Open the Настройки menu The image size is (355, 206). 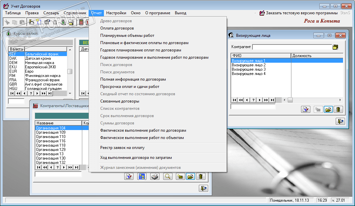pyautogui.click(x=116, y=13)
